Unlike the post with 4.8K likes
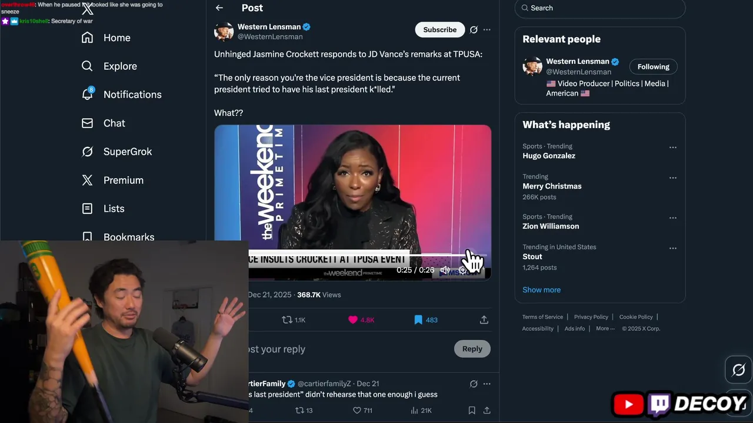 click(x=361, y=320)
